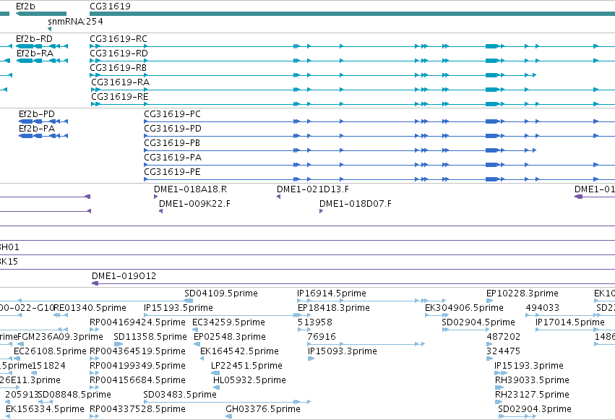This screenshot has width=615, height=420.
Task: Open EST RP004156684.5prime
Action: [x=137, y=380]
